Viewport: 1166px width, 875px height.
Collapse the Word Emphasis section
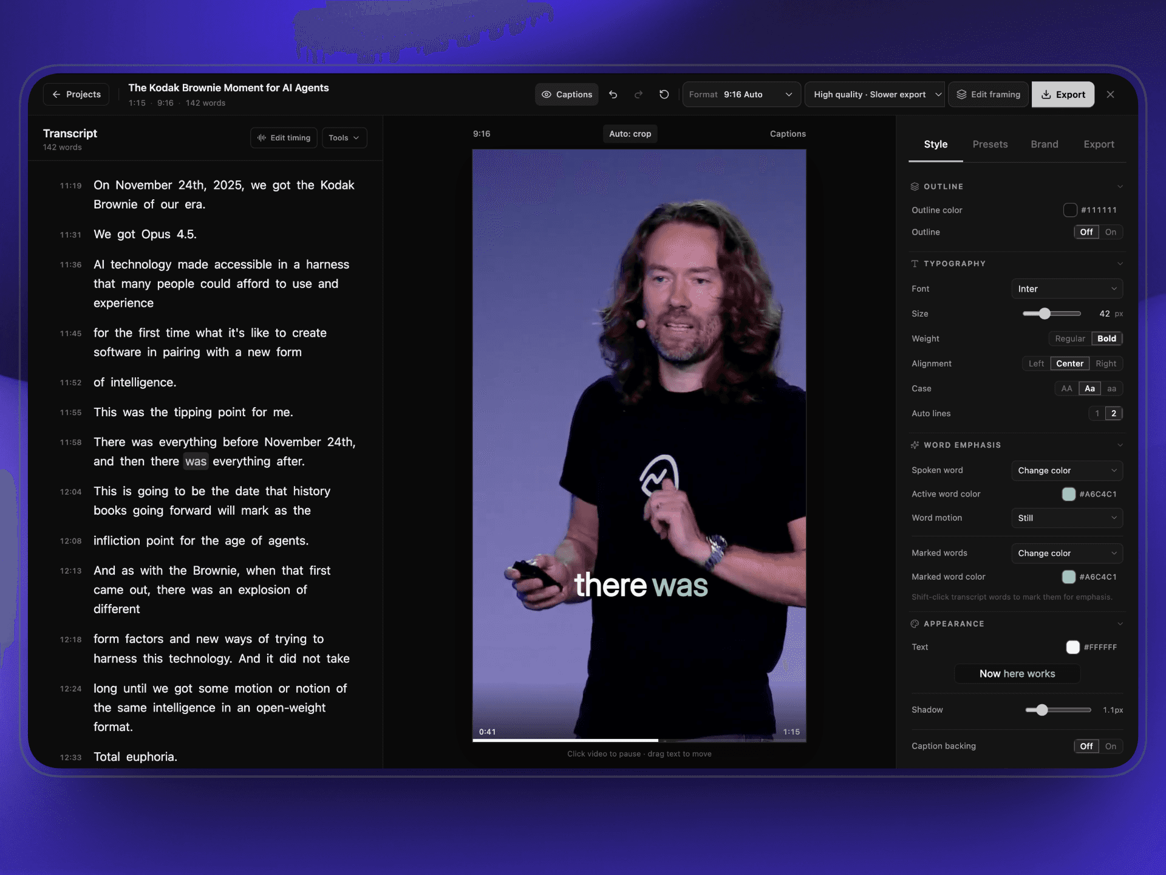[x=1120, y=445]
